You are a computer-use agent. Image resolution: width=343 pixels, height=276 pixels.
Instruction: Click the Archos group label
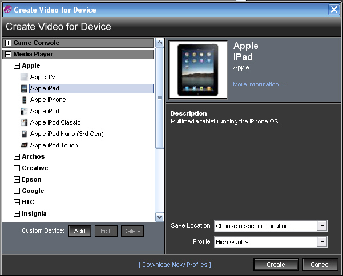[x=33, y=156]
